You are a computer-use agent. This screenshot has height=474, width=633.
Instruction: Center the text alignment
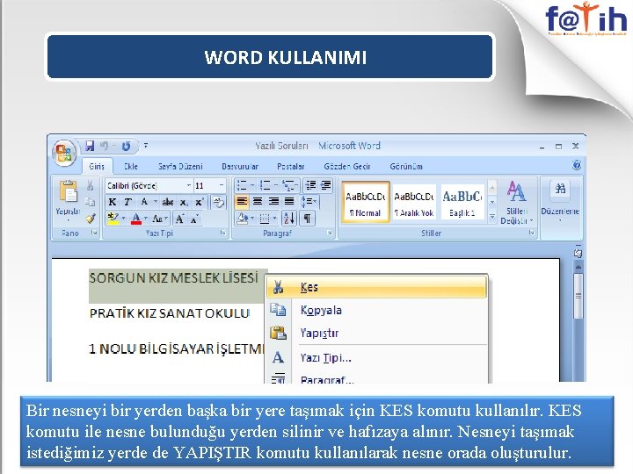tap(258, 202)
